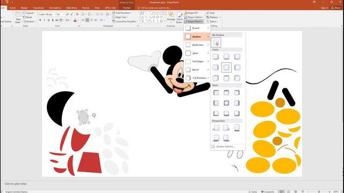Toggle Bold formatting
Viewport: 344px width, 193px height.
tap(40, 20)
